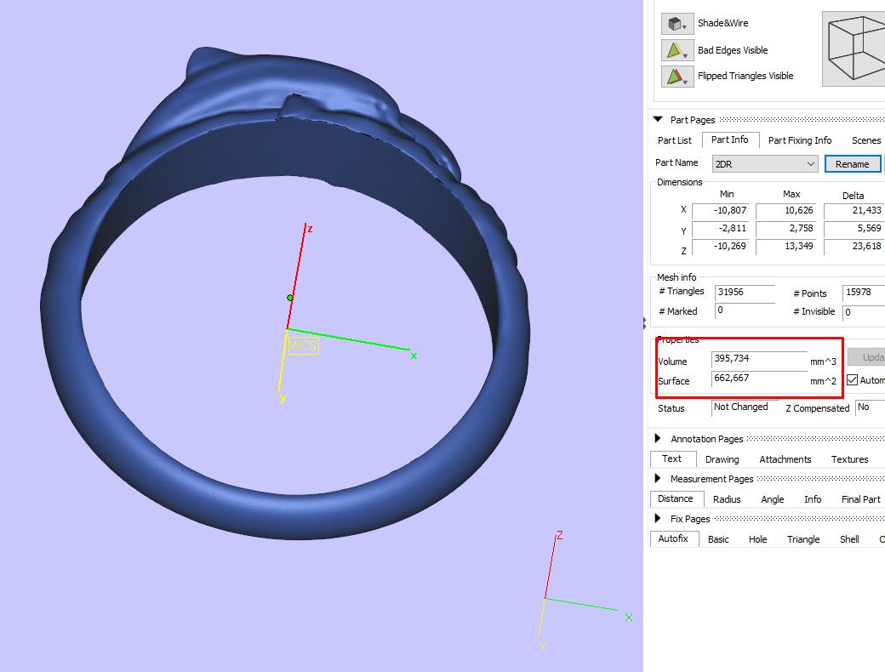Image resolution: width=885 pixels, height=672 pixels.
Task: Toggle the Bad Edges Visible icon
Action: click(677, 50)
